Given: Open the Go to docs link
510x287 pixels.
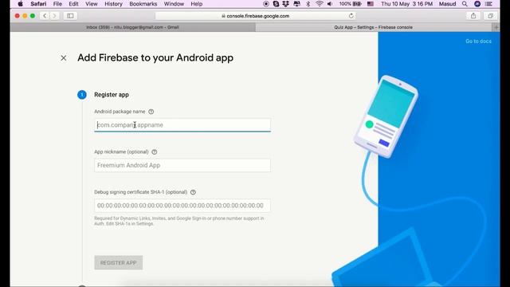Looking at the screenshot, I should (478, 41).
